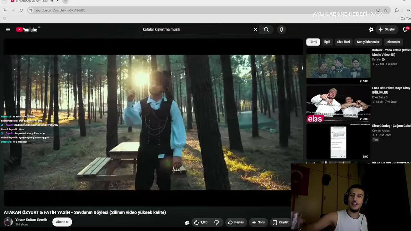Open the 'Kafalar - Yana Yakıla' video title
The width and height of the screenshot is (411, 231).
[391, 52]
